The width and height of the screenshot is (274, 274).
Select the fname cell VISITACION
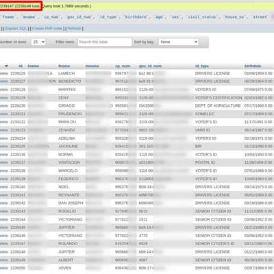tap(69, 162)
